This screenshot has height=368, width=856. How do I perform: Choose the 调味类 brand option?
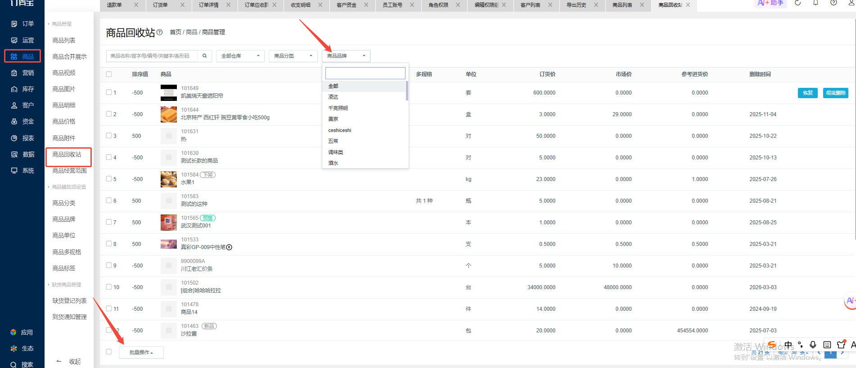pyautogui.click(x=364, y=152)
